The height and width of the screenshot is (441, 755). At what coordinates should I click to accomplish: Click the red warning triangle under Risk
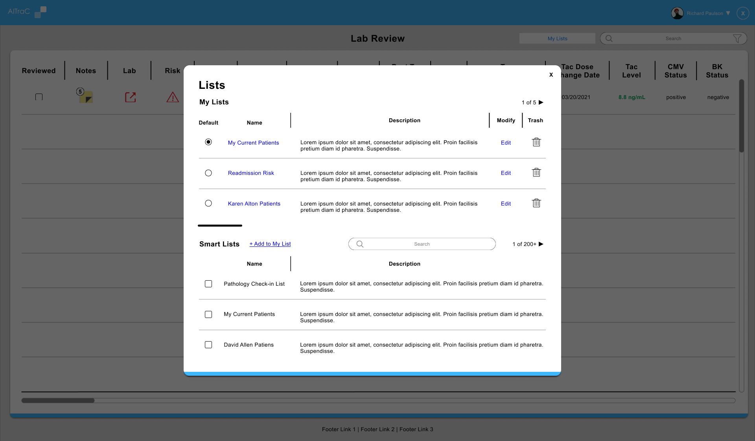point(173,97)
